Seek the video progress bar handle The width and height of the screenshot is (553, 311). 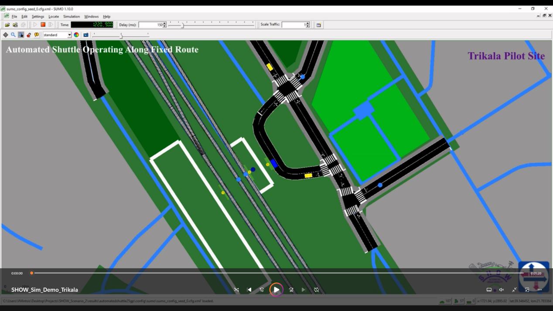31,273
